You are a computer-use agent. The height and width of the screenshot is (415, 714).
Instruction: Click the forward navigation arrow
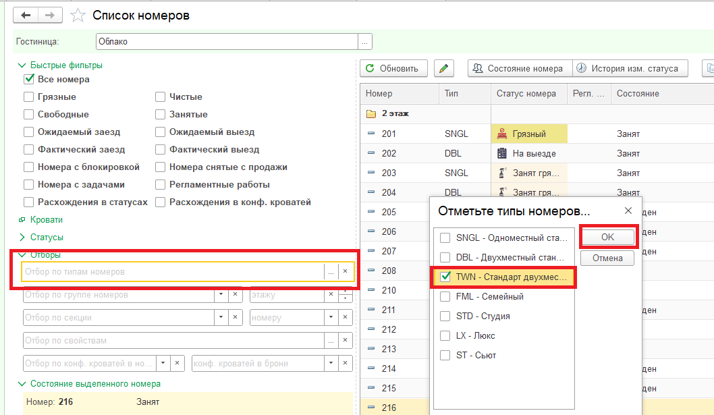pos(49,15)
